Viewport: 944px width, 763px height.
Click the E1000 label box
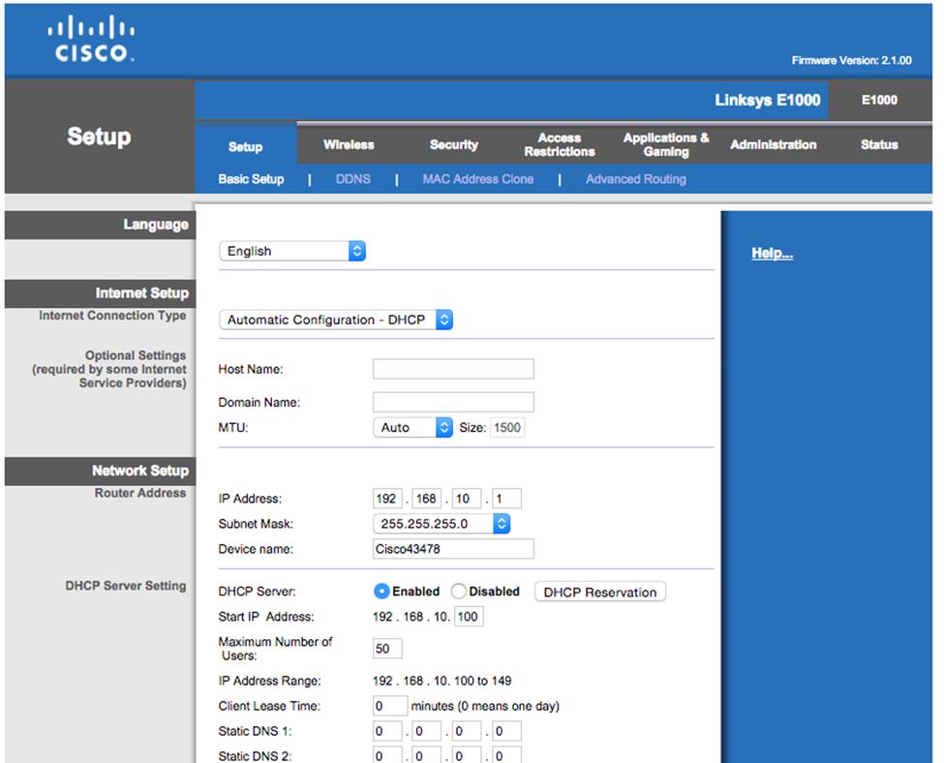(x=879, y=100)
